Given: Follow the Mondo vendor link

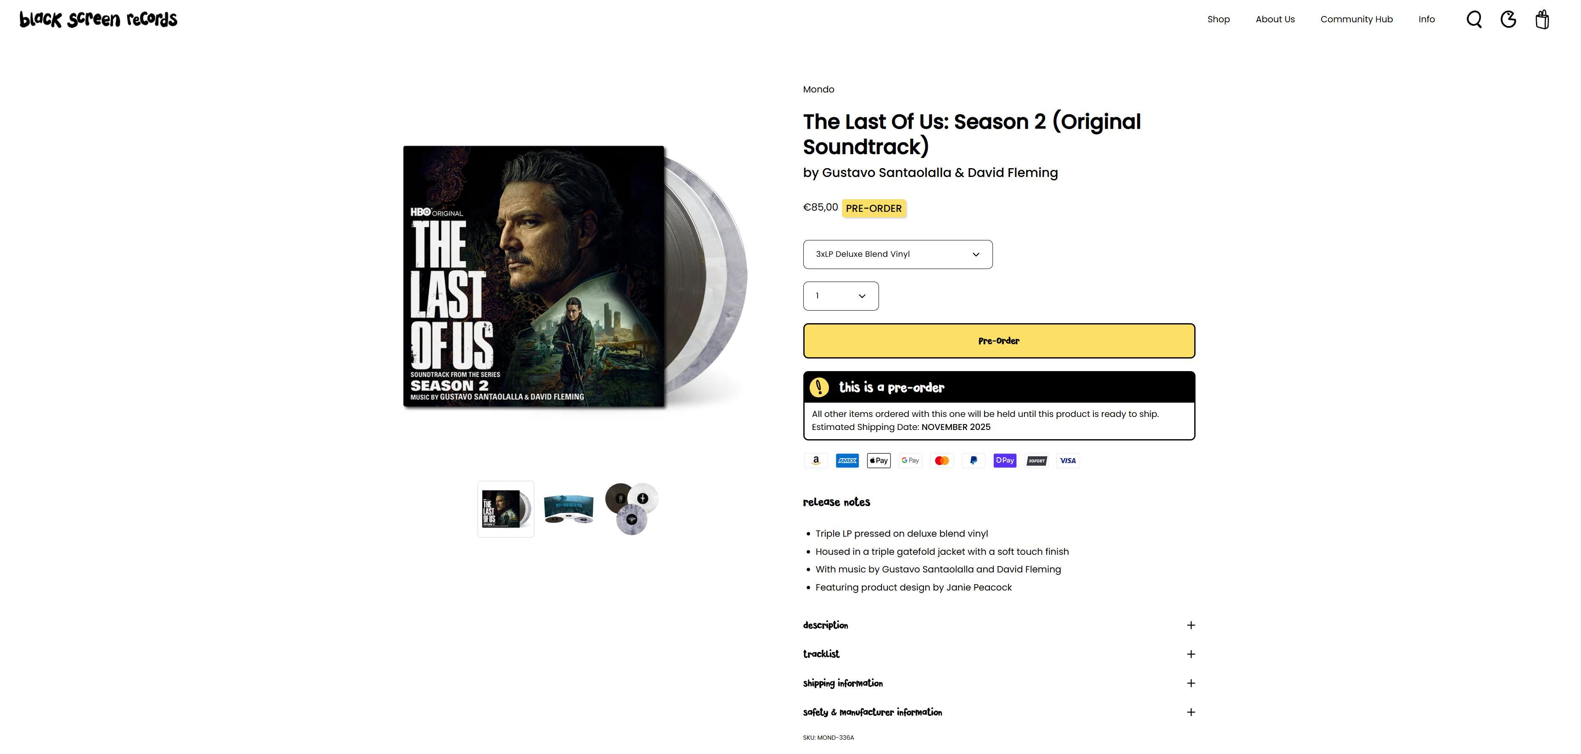Looking at the screenshot, I should coord(818,90).
